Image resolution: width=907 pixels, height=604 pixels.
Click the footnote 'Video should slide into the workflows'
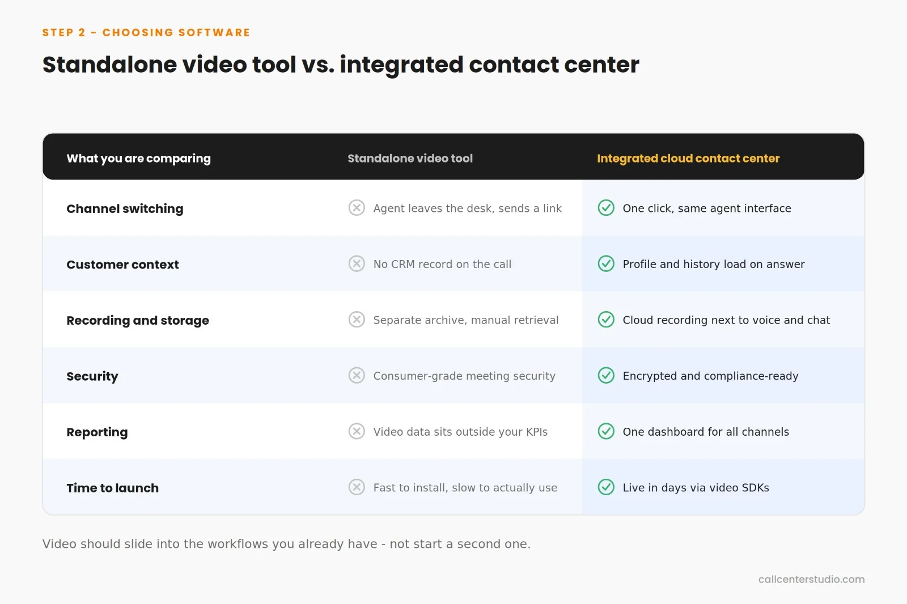286,544
